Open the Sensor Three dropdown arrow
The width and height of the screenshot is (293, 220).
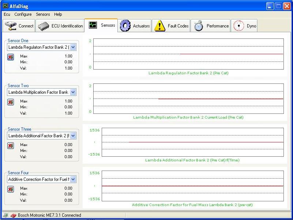[x=73, y=136]
